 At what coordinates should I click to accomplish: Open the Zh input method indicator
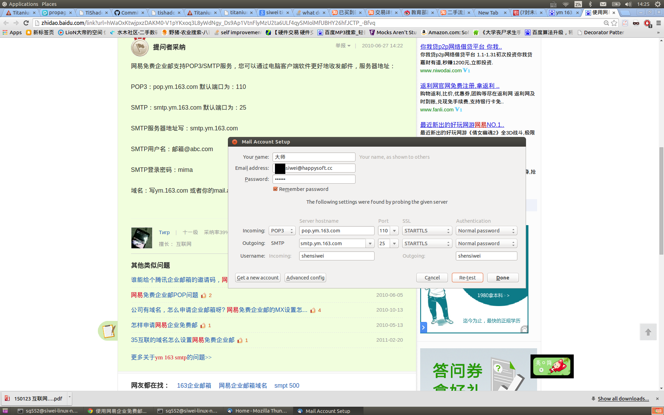click(578, 4)
